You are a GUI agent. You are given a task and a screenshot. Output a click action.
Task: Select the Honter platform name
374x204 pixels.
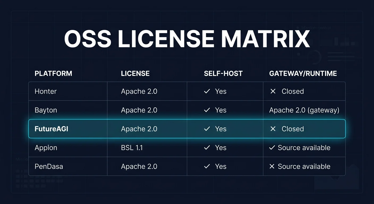(x=46, y=91)
